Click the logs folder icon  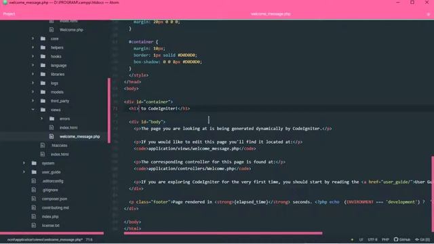tap(43, 83)
